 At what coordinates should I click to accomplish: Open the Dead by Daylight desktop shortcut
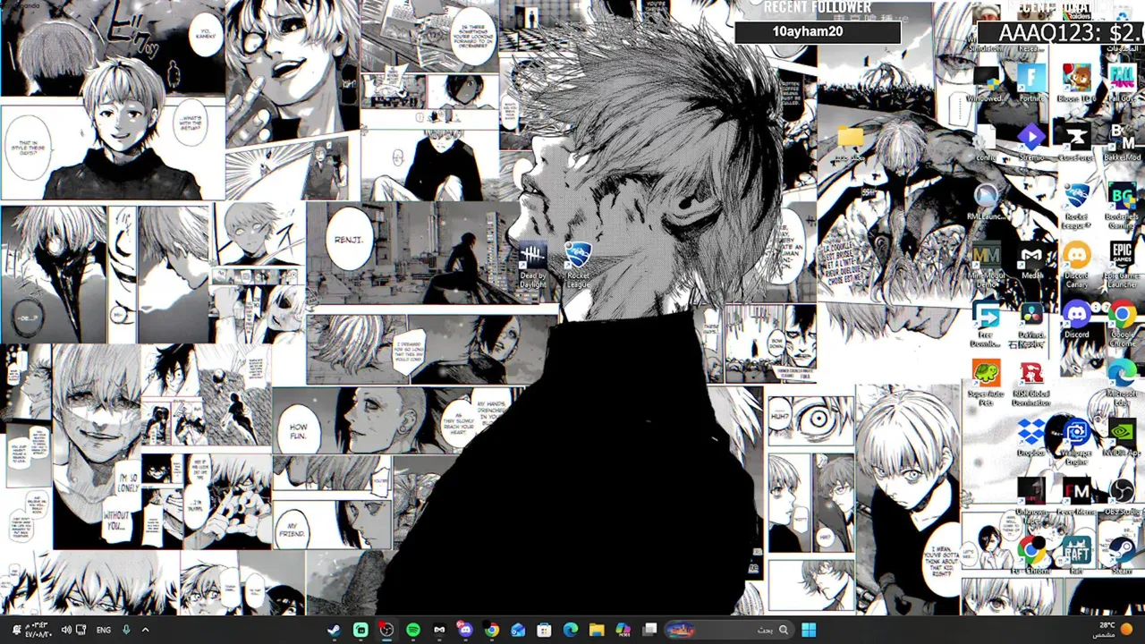(532, 265)
